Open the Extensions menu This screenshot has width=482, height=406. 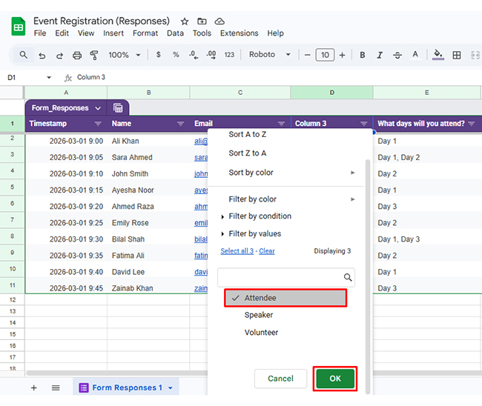point(240,33)
